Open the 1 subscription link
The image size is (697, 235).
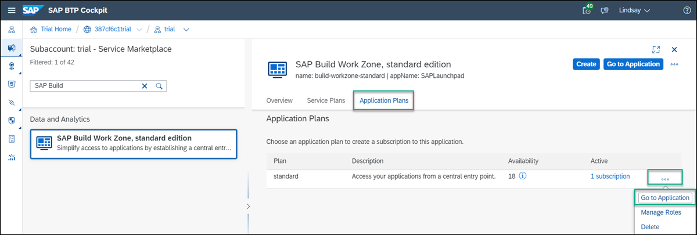610,176
